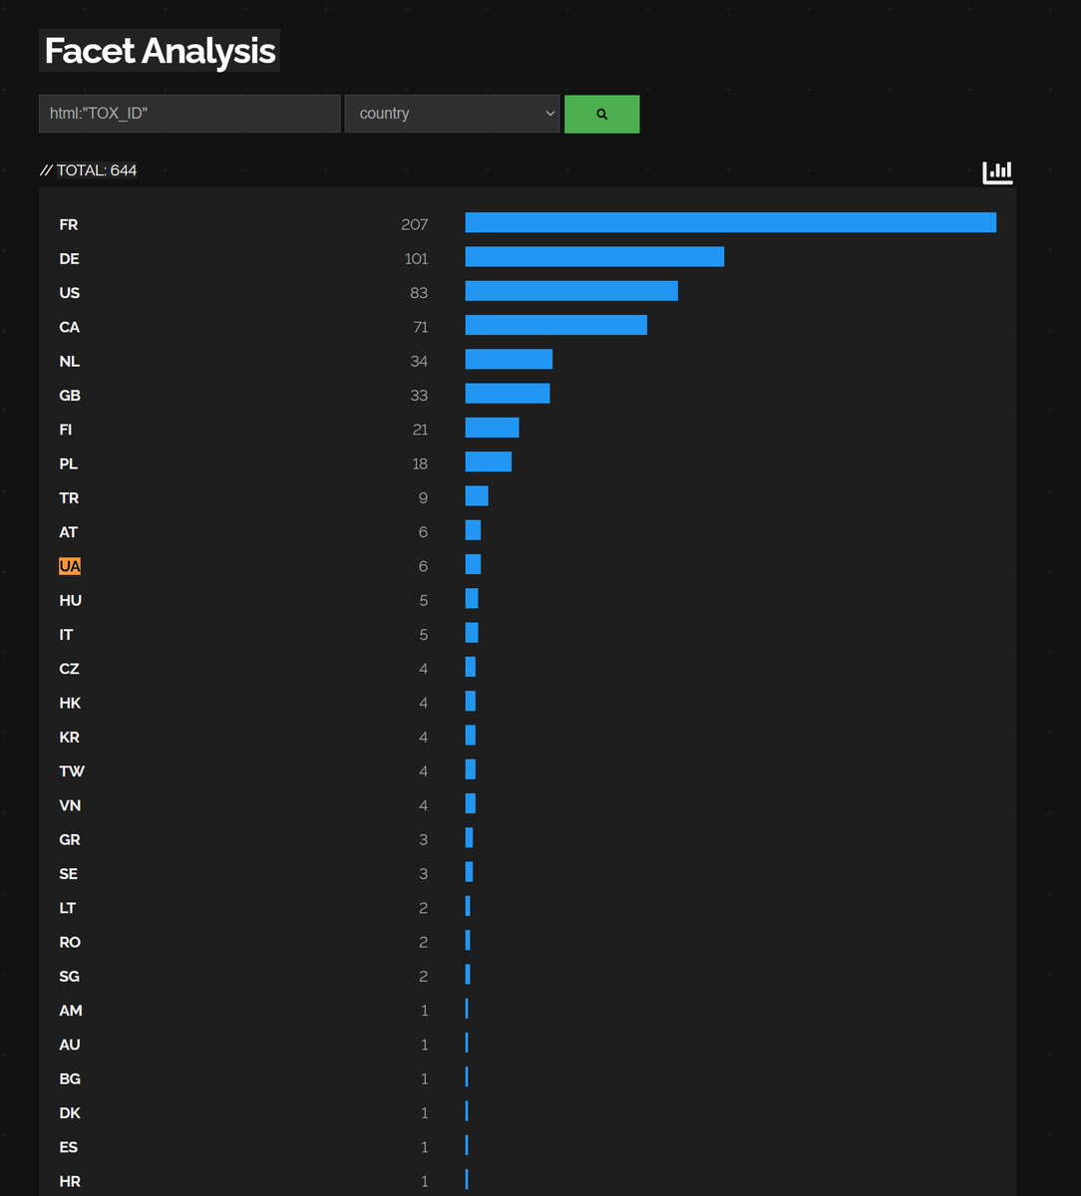Select the IT country label
This screenshot has height=1196, width=1081.
pyautogui.click(x=66, y=634)
